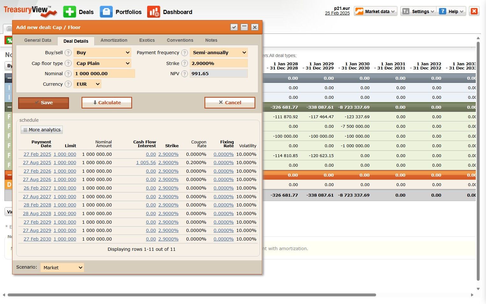Viewport: 486px width, 304px height.
Task: Click the help icon beside Buy/sell
Action: tap(68, 53)
